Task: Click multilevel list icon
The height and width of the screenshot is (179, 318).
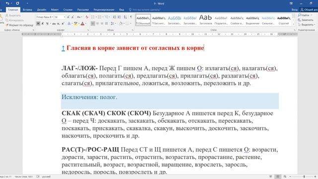Action: (106, 17)
